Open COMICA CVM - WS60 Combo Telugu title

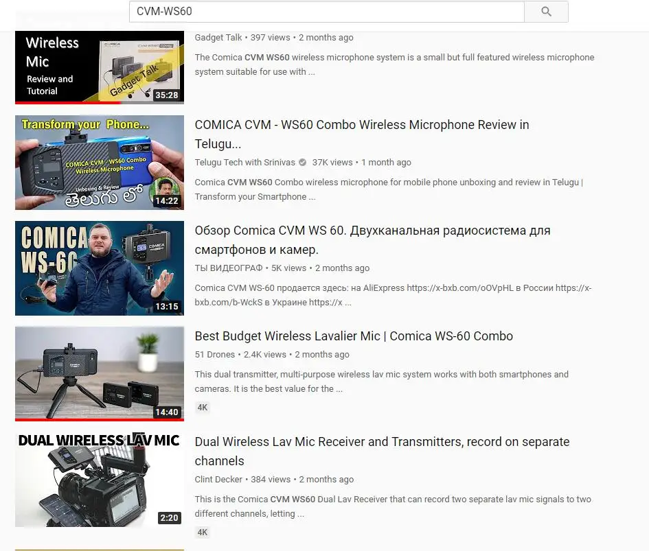point(362,134)
